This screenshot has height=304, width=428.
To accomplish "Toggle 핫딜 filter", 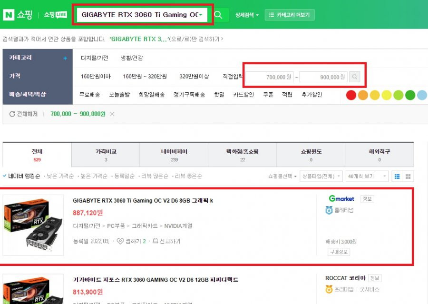I will tap(219, 95).
